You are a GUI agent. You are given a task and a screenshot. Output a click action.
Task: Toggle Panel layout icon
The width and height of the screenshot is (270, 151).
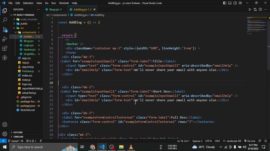[x=230, y=3]
